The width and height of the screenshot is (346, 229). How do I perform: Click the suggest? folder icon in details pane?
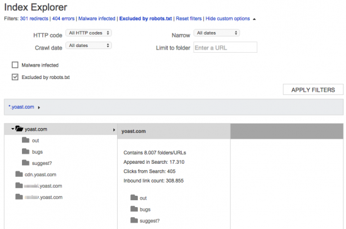[x=134, y=220]
